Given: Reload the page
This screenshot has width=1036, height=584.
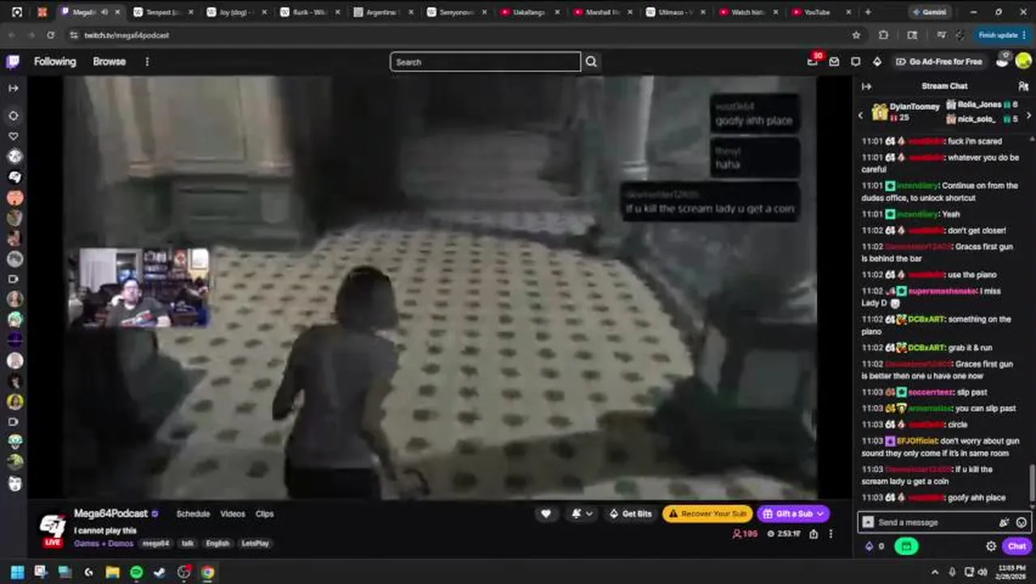Looking at the screenshot, I should pos(50,35).
